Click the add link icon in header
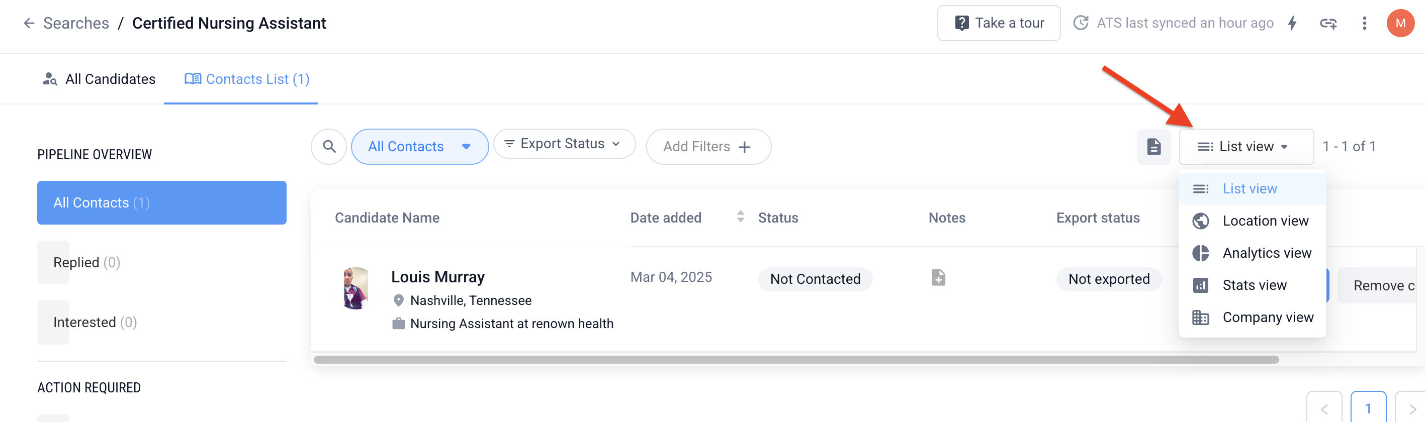Viewport: 1425px width, 422px height. click(x=1327, y=23)
